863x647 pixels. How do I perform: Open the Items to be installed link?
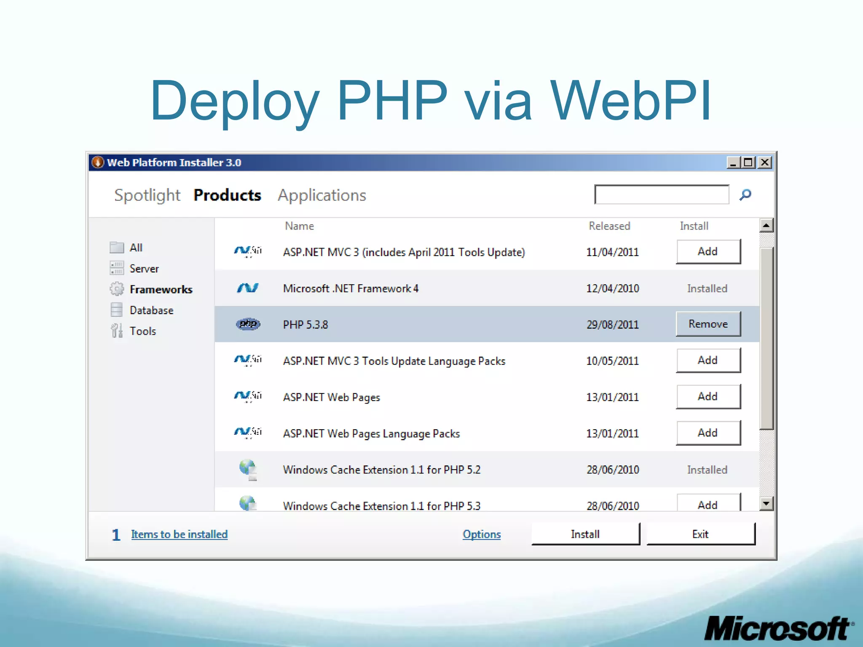point(179,534)
